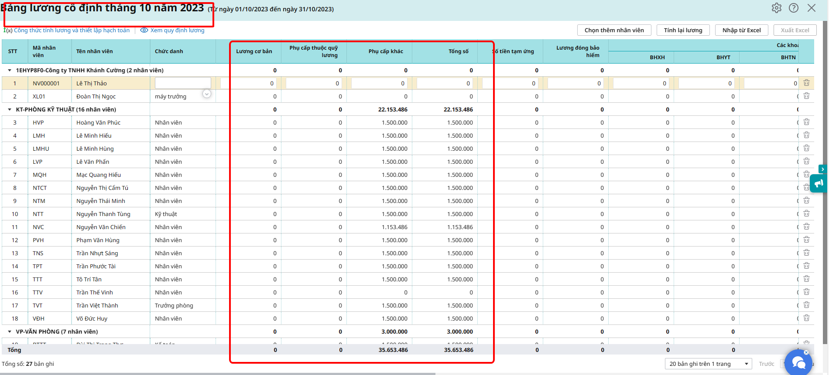
Task: Delete the Nguyễn Văn Chiến row
Action: pos(806,226)
